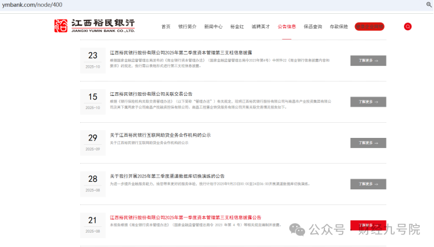
Task: Click date box 28 2025-08
Action: coord(93,184)
